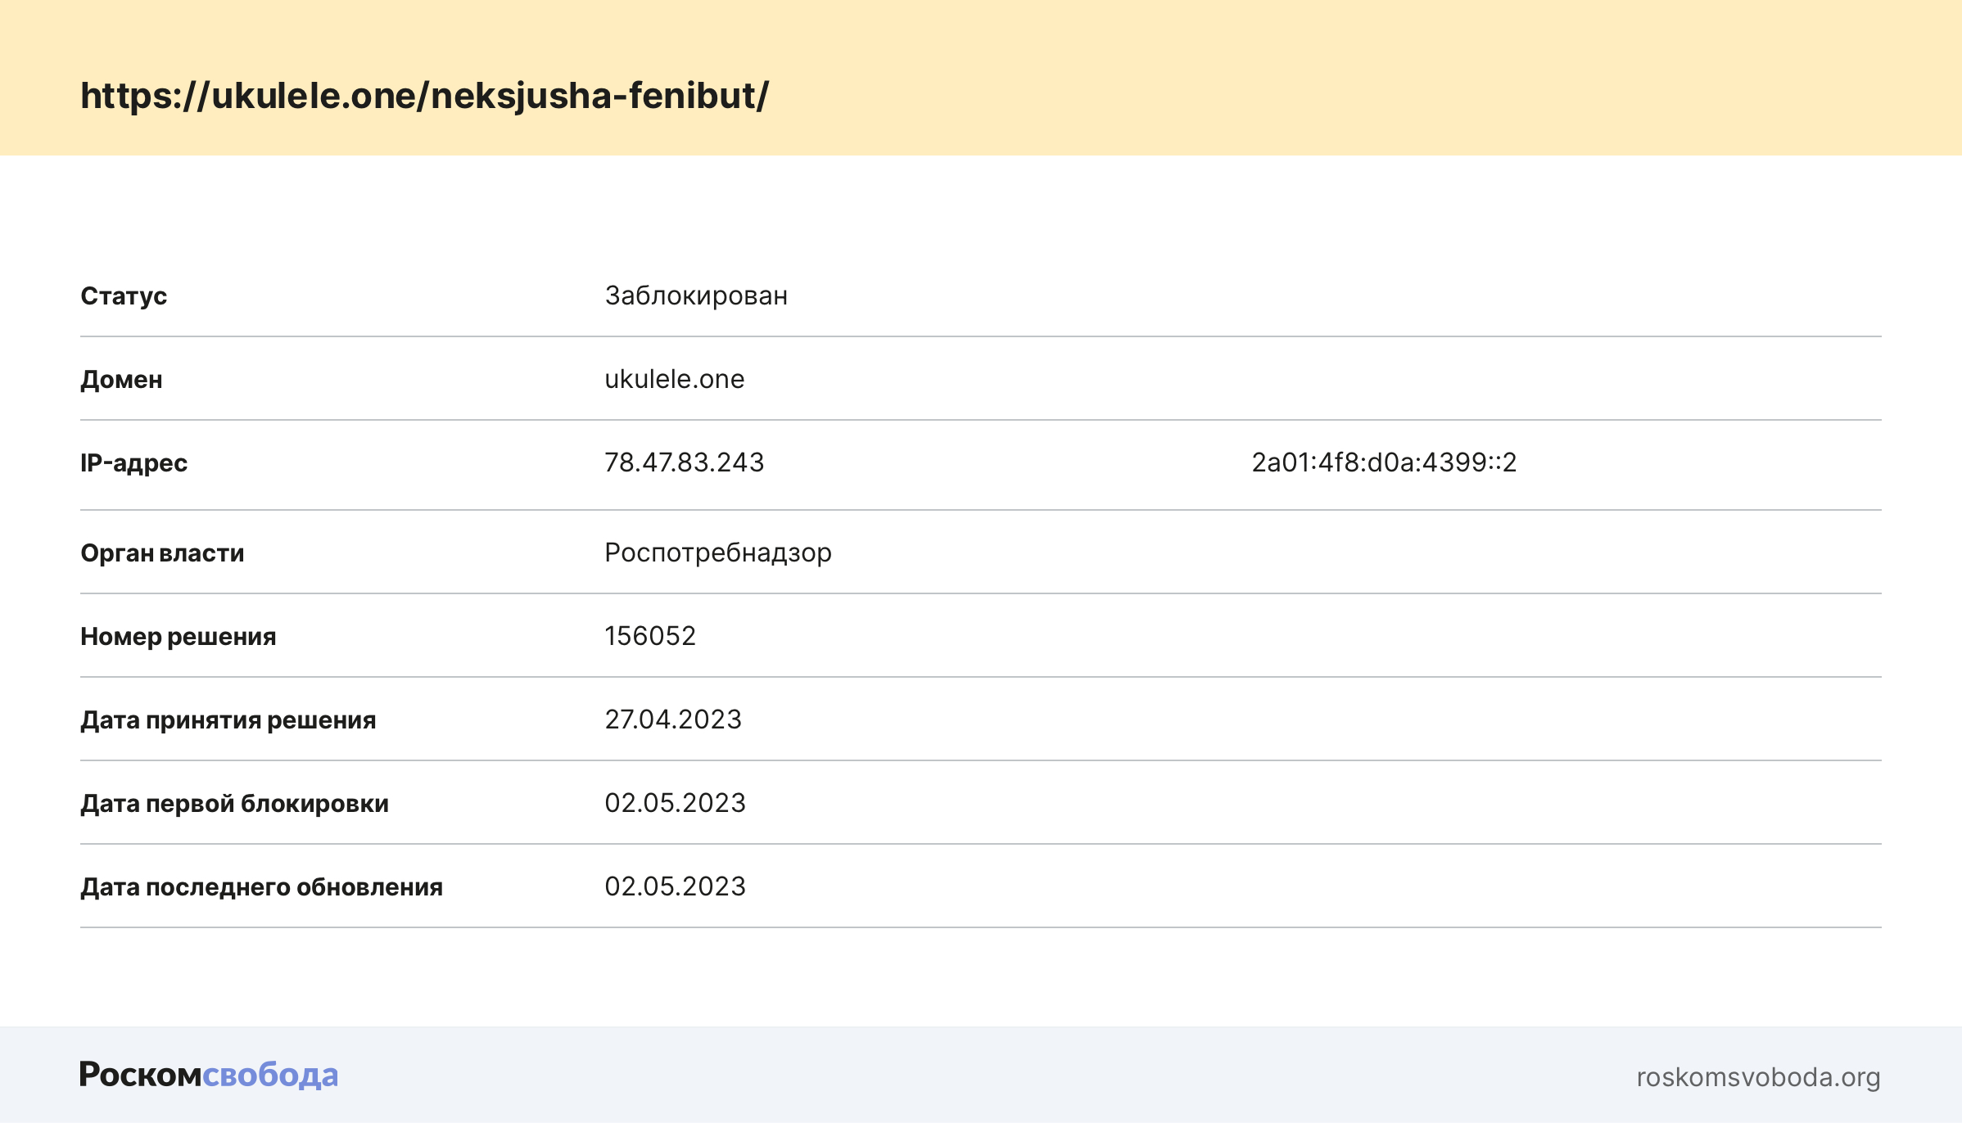The width and height of the screenshot is (1962, 1123).
Task: Click the first blocking date value
Action: coord(675,803)
